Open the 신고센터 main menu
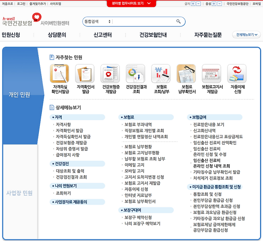Screen dimensions: 263x241 click(103, 35)
